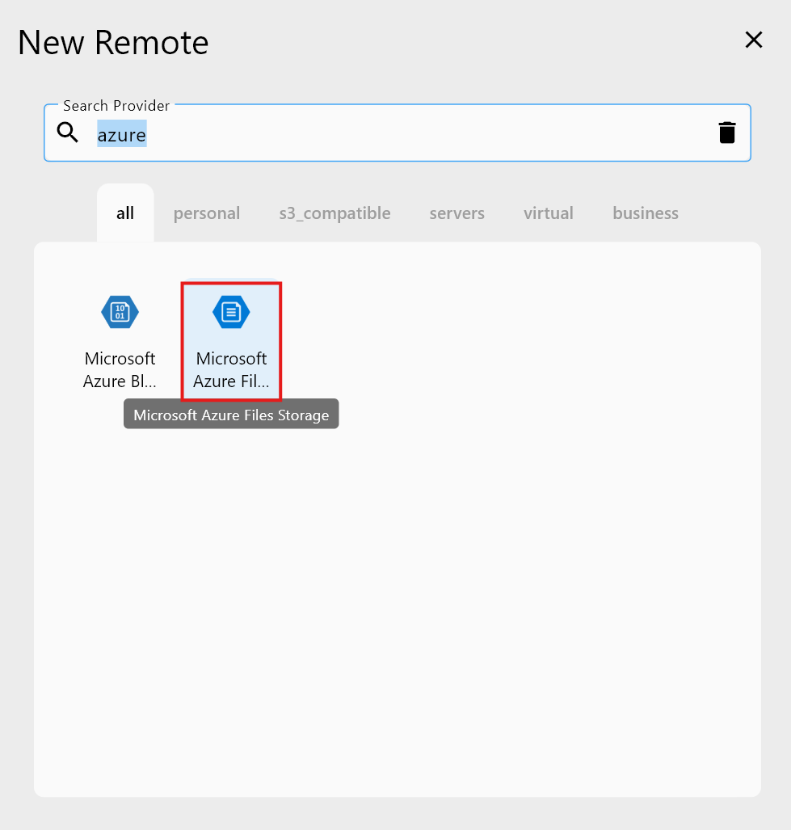Select the highlighted azure search text
This screenshot has height=830, width=791.
point(121,134)
